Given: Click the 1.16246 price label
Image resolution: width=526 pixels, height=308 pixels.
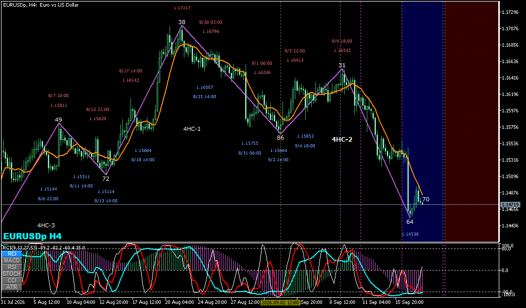Looking at the screenshot, I should pos(262,72).
